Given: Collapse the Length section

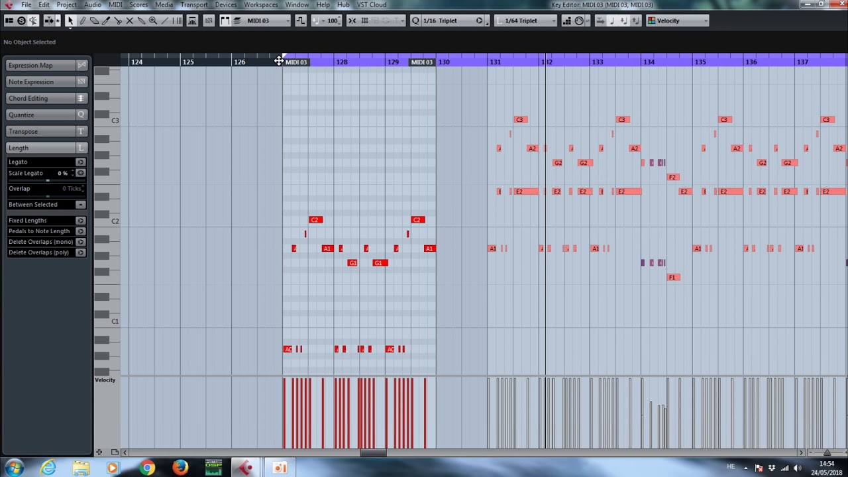Looking at the screenshot, I should [x=40, y=148].
